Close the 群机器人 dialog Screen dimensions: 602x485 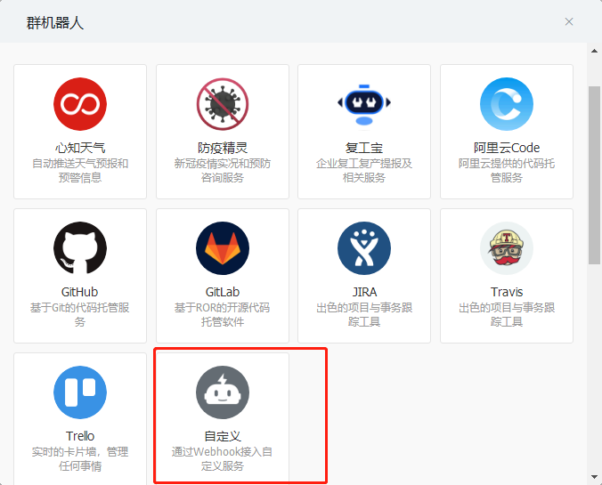pyautogui.click(x=569, y=21)
